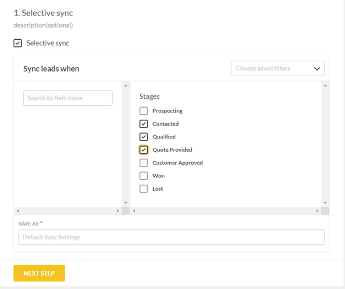The image size is (345, 289).
Task: Click the saved filters chevron arrow
Action: point(317,69)
